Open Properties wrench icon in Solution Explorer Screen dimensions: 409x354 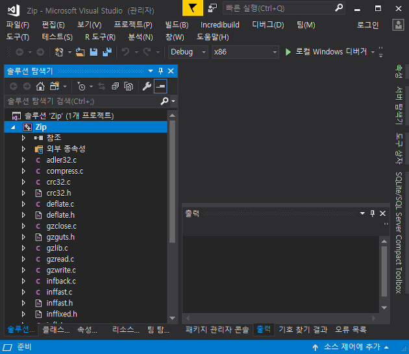click(147, 86)
